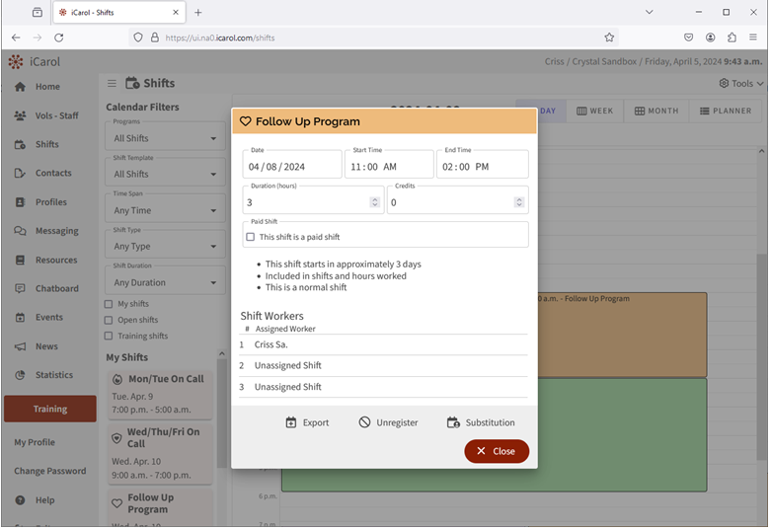Switch to the Planner view tab
771x530 pixels.
pos(725,111)
